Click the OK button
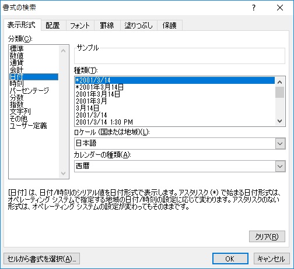The height and width of the screenshot is (269, 294). (x=230, y=259)
